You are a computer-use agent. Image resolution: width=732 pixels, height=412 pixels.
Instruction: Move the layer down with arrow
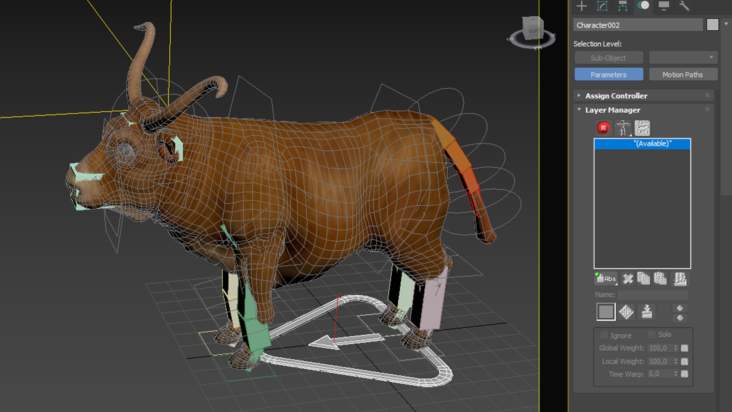click(x=680, y=317)
